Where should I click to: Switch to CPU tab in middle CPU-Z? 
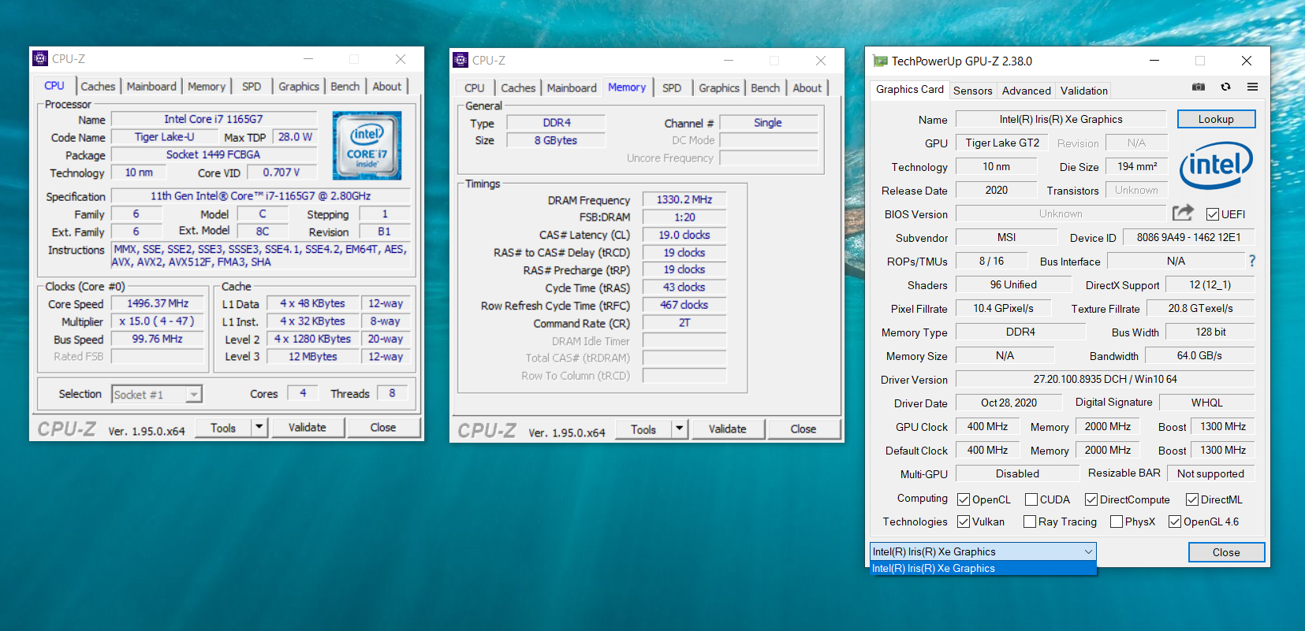475,88
